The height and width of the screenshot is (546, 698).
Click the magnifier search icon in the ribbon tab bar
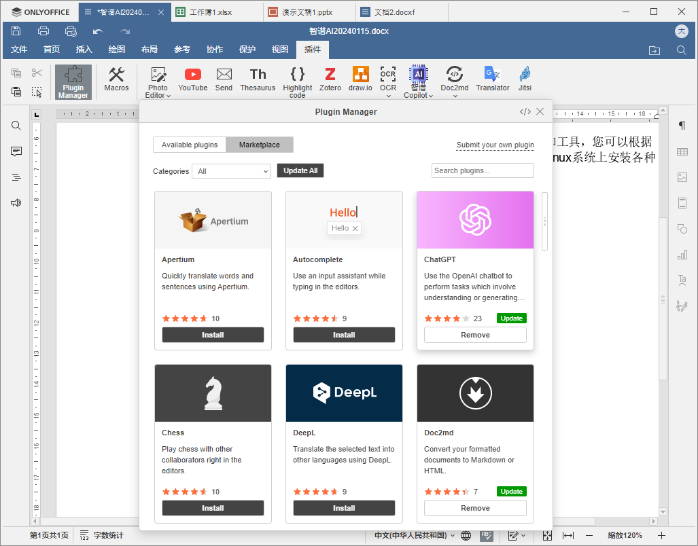(x=682, y=50)
